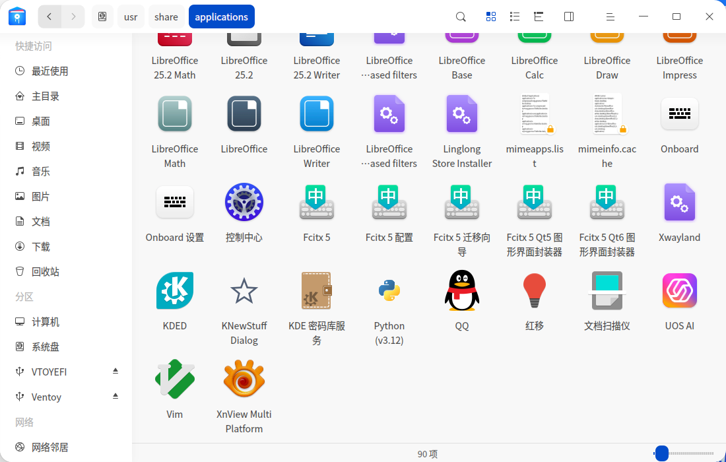Adjust the icon size slider handle

coord(662,453)
